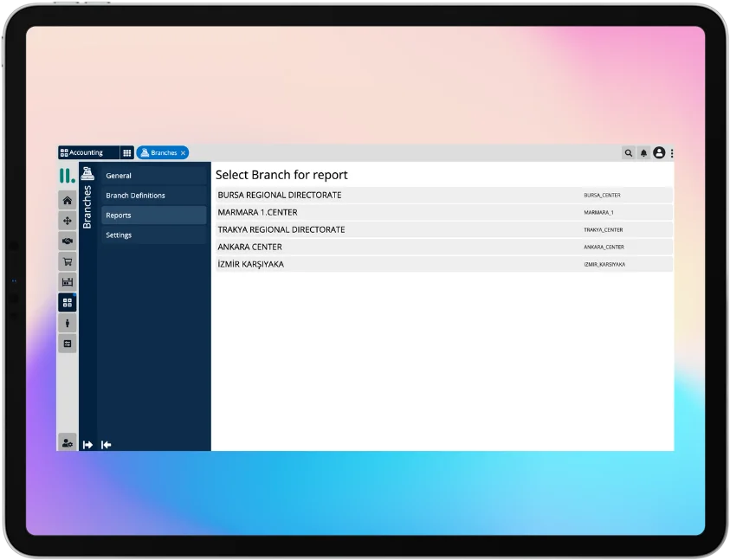The width and height of the screenshot is (730, 560).
Task: Open the user account avatar icon
Action: [x=659, y=153]
